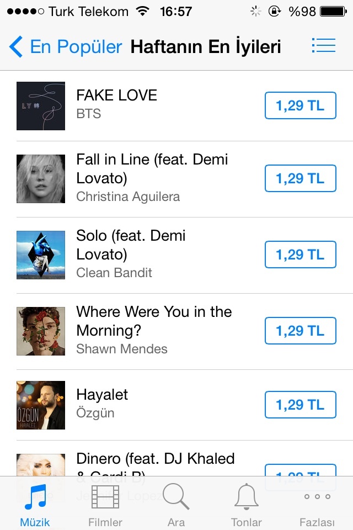
Task: Open the list view icon
Action: (323, 46)
